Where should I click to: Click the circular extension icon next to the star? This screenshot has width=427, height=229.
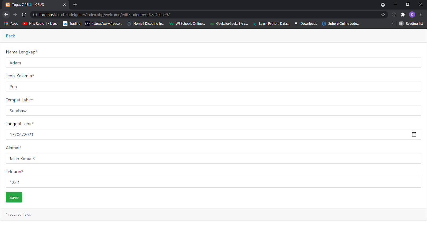coord(394,15)
